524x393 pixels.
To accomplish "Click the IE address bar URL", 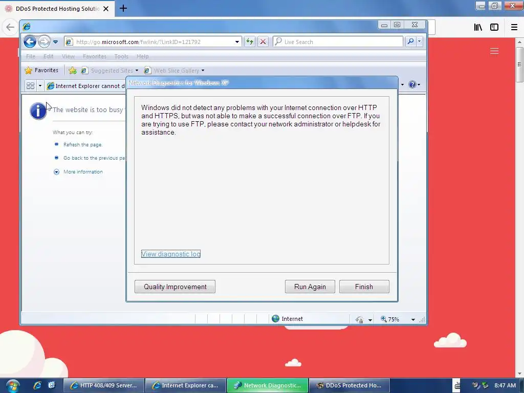I will (x=138, y=42).
